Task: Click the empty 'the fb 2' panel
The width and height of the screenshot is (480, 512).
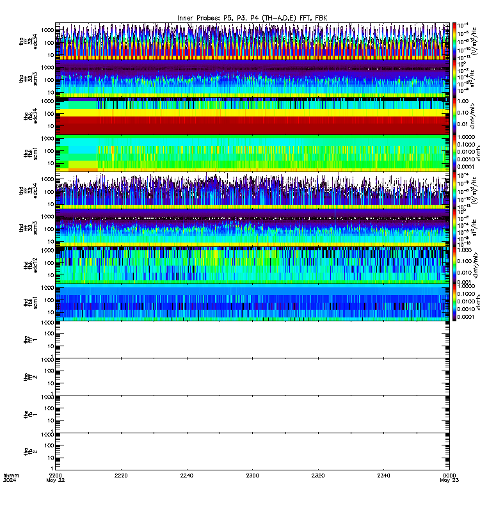Action: tap(252, 452)
